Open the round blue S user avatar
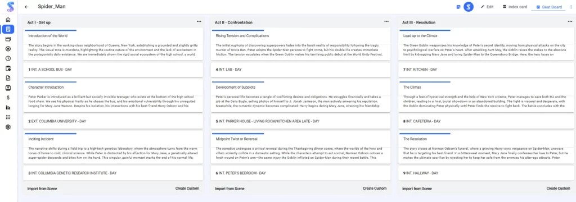Image resolution: width=576 pixels, height=202 pixels. pyautogui.click(x=468, y=7)
